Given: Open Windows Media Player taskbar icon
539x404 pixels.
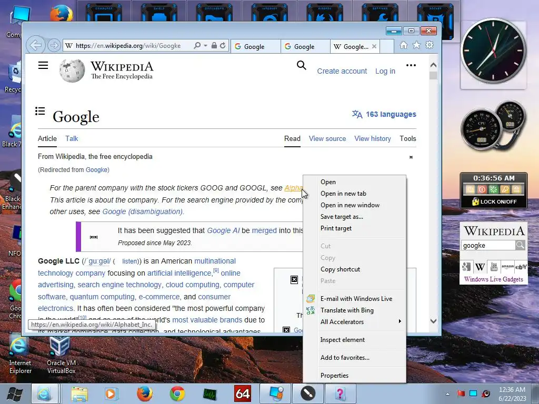Looking at the screenshot, I should (112, 393).
